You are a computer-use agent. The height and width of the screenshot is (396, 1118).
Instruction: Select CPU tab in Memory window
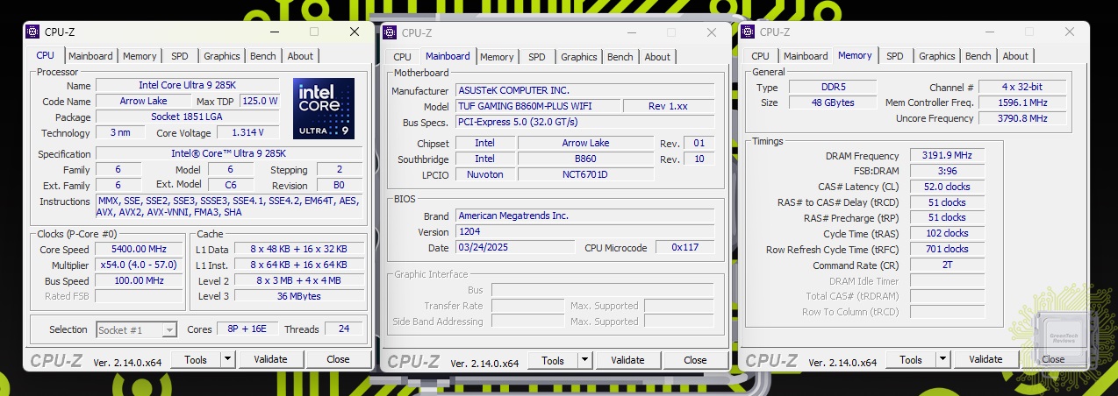click(761, 56)
